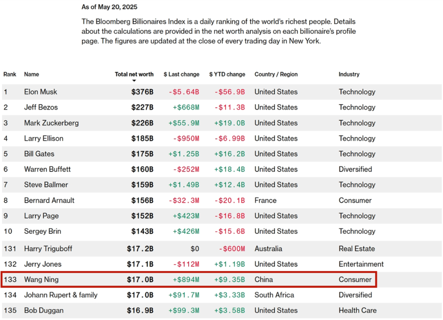Screen dimensions: 443x320
Task: Select the +$668M last change figure
Action: (186, 107)
